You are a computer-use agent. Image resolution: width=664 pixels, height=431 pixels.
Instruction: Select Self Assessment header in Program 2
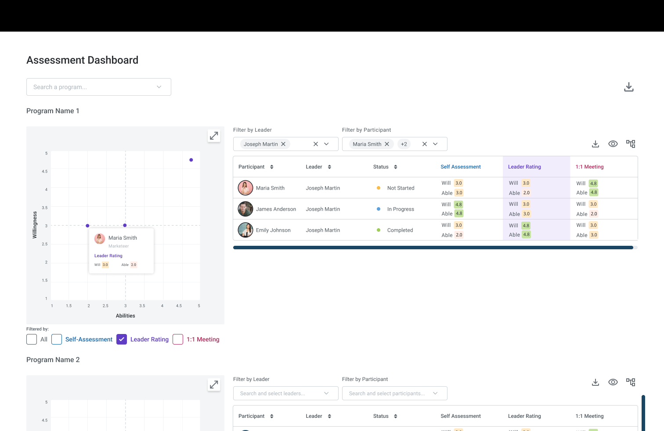coord(461,416)
